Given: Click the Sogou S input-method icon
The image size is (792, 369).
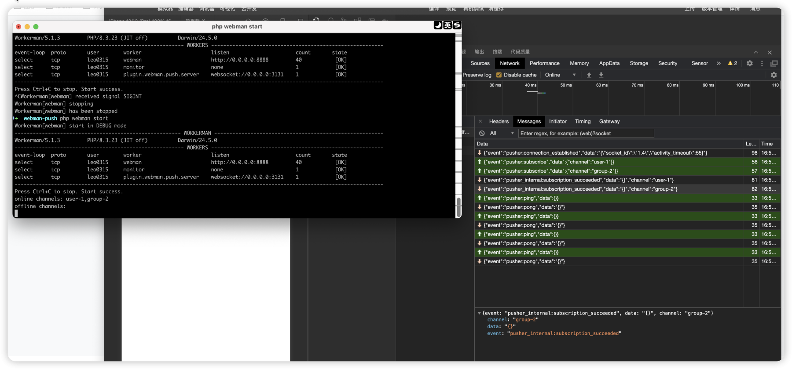Looking at the screenshot, I should pyautogui.click(x=457, y=25).
